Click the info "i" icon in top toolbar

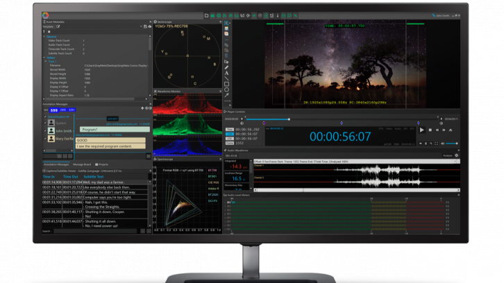pyautogui.click(x=278, y=15)
